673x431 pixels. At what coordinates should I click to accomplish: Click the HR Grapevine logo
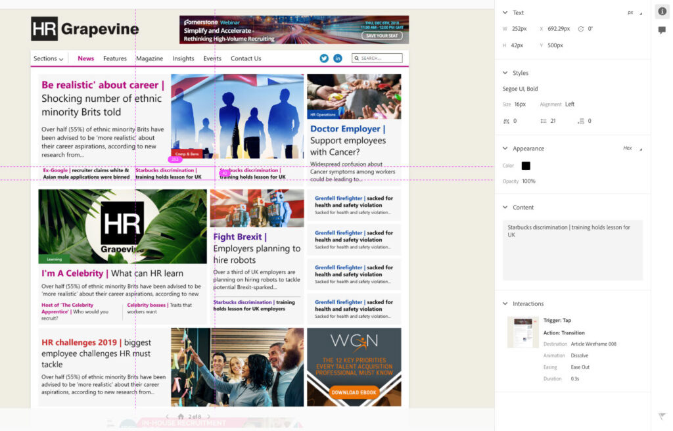(x=85, y=29)
